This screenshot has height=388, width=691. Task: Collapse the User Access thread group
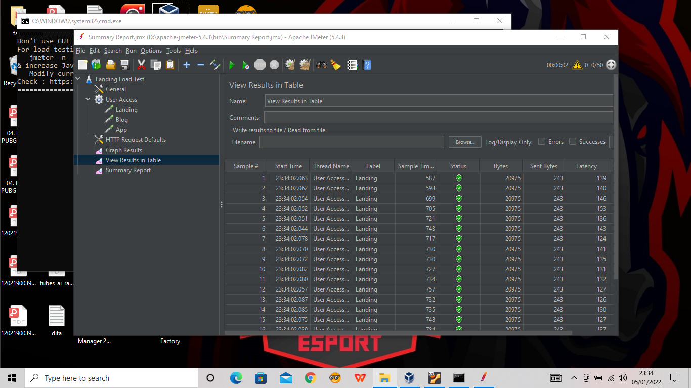(88, 100)
